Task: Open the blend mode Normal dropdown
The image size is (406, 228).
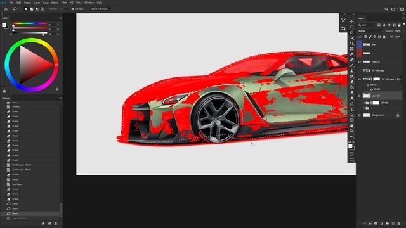Action: tap(370, 31)
